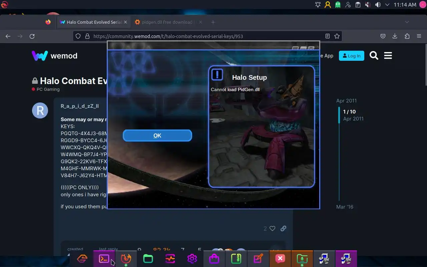Click the WeMod Log In button

coord(352,56)
